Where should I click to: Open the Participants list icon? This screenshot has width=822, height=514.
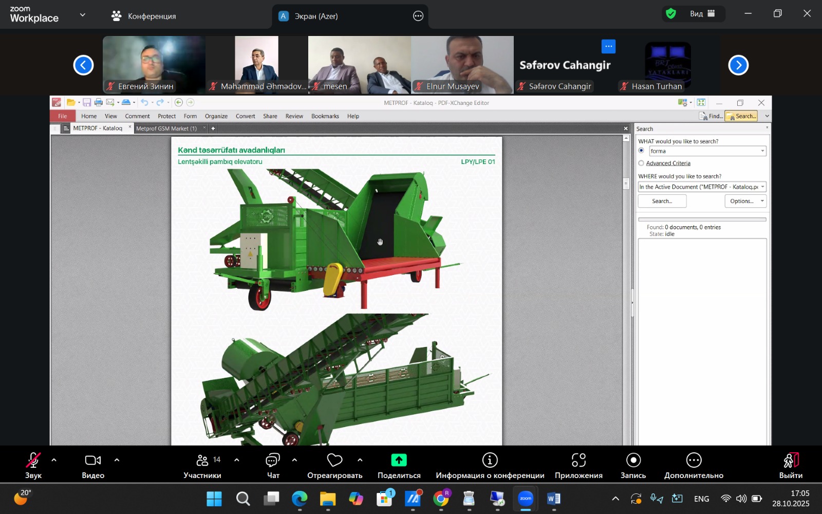click(x=203, y=461)
